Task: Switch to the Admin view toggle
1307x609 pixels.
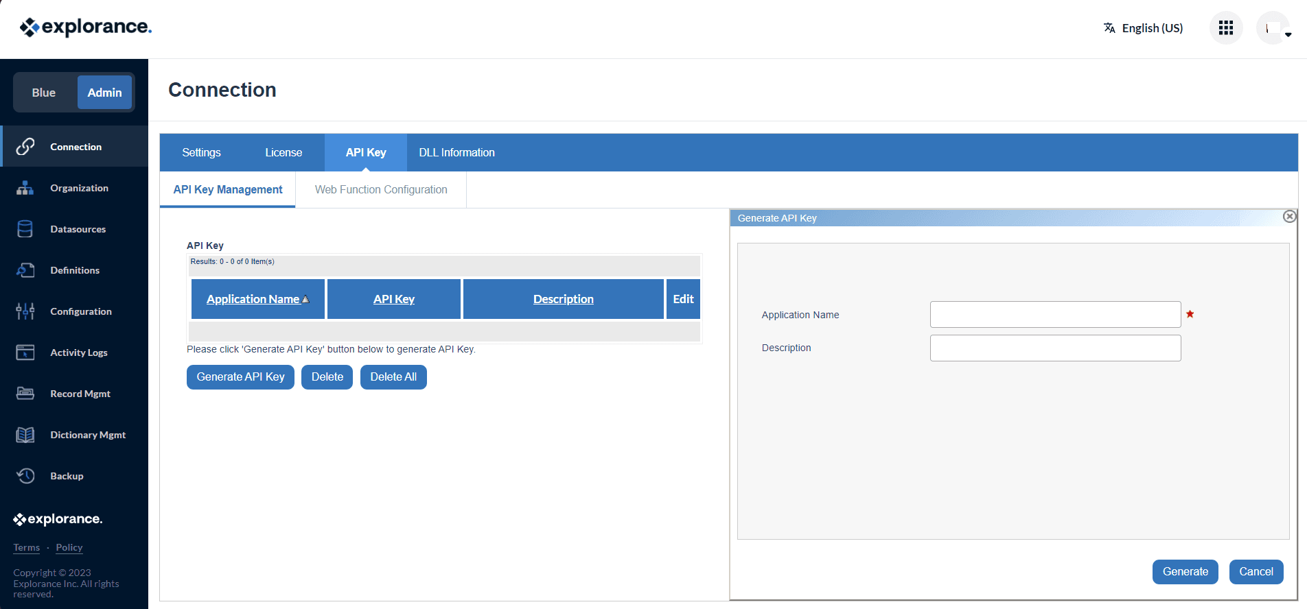Action: (104, 93)
